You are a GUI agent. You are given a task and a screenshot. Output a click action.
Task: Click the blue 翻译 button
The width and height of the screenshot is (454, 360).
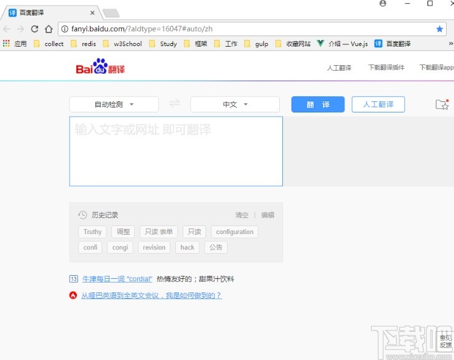318,104
